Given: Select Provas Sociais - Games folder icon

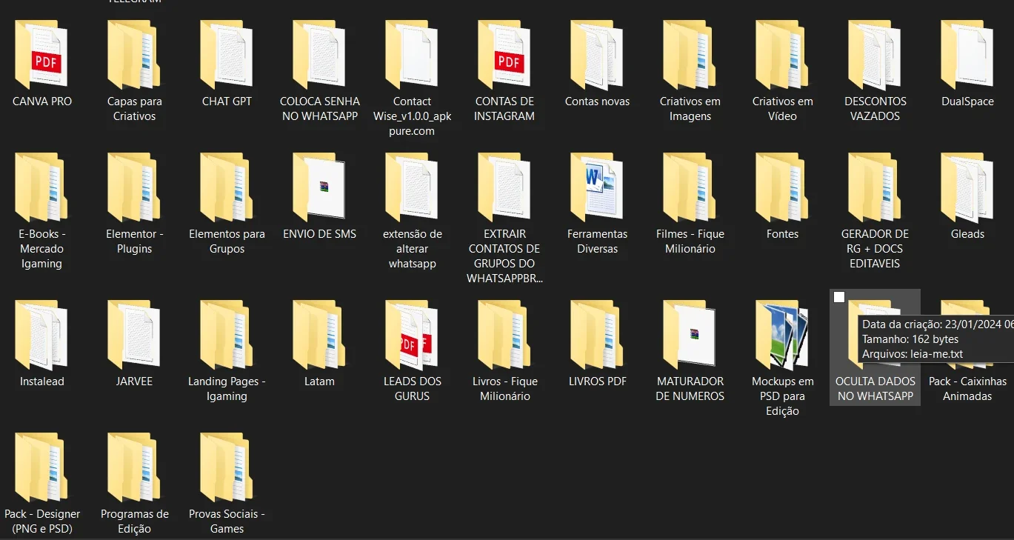Looking at the screenshot, I should pyautogui.click(x=227, y=467).
